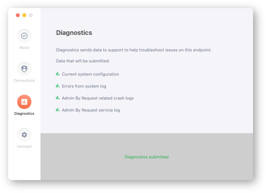
Task: Click bar icon beside Current system configuration
Action: pos(58,74)
